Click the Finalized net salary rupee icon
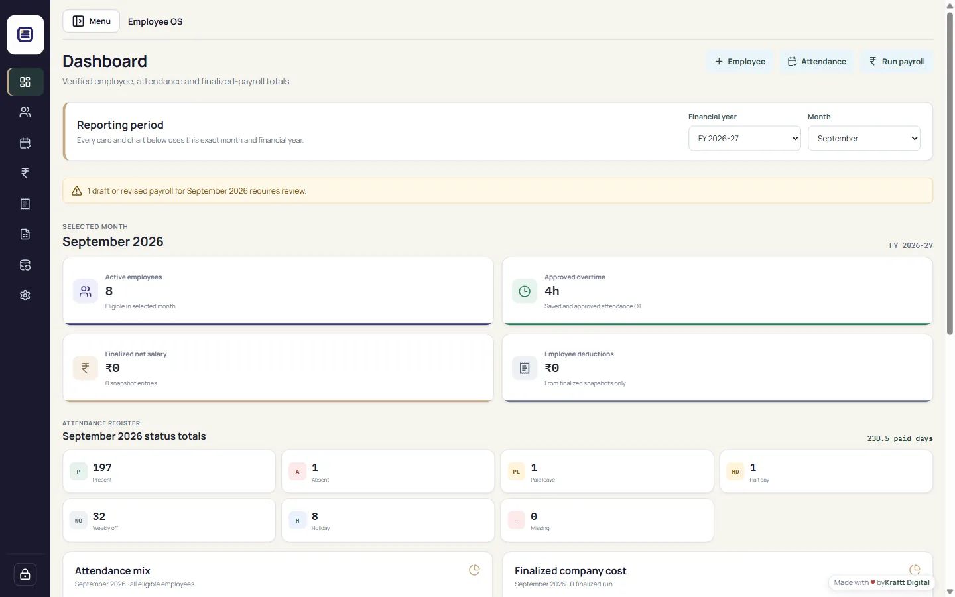This screenshot has width=955, height=597. coord(86,368)
